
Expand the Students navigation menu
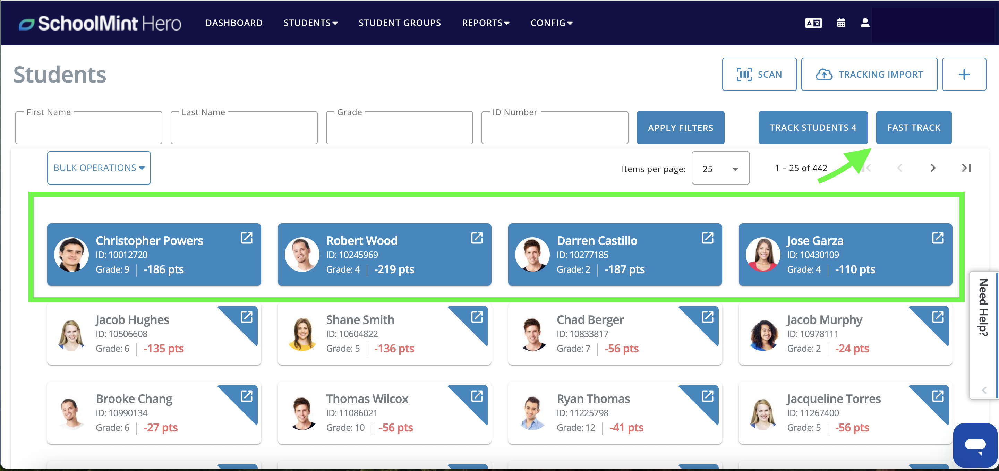pyautogui.click(x=310, y=23)
